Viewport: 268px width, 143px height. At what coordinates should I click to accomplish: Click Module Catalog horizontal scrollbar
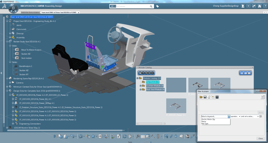150,123
